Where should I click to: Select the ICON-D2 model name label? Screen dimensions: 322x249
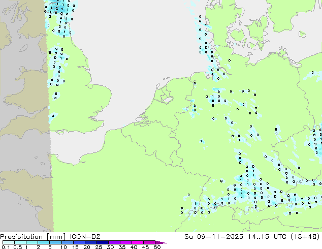coord(85,237)
